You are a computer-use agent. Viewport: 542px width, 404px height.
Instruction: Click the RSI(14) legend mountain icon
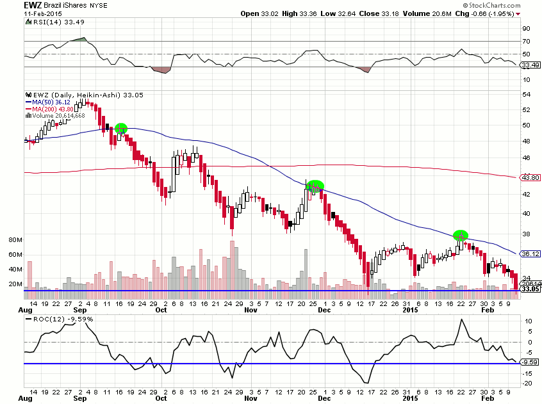coord(28,22)
